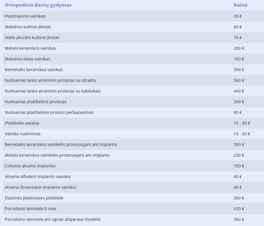Select 'Elastinės plastmasės plokštelė' row name
This screenshot has height=226, width=264.
tap(34, 198)
